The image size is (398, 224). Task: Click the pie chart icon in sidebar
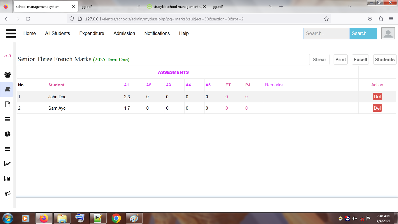click(x=7, y=134)
